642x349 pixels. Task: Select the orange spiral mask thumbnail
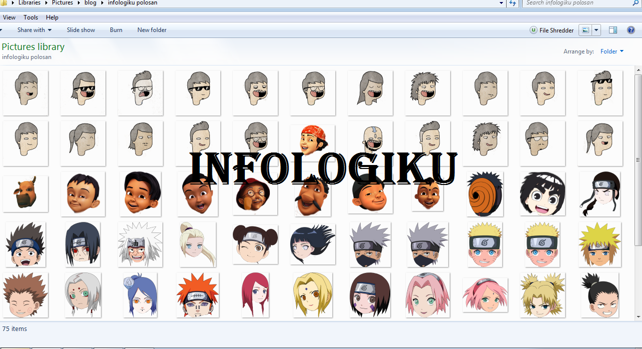pos(485,194)
